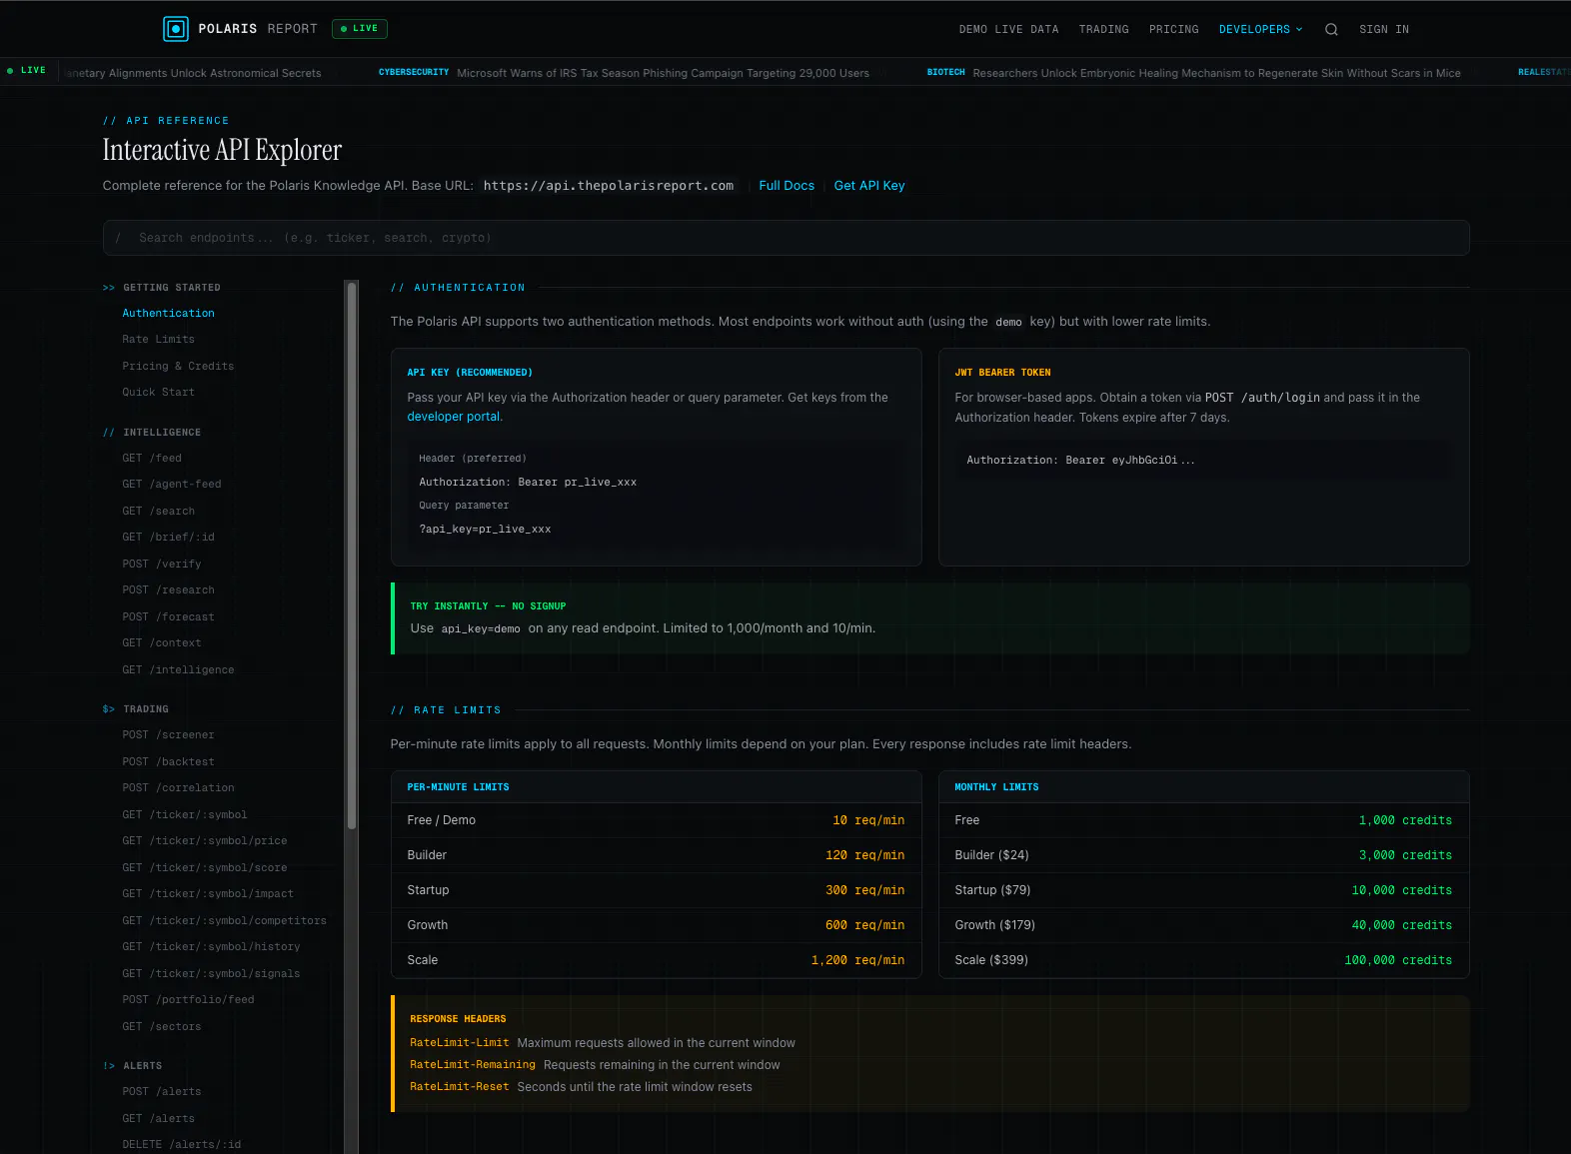Open the developer portal link
Viewport: 1571px width, 1154px height.
point(454,417)
